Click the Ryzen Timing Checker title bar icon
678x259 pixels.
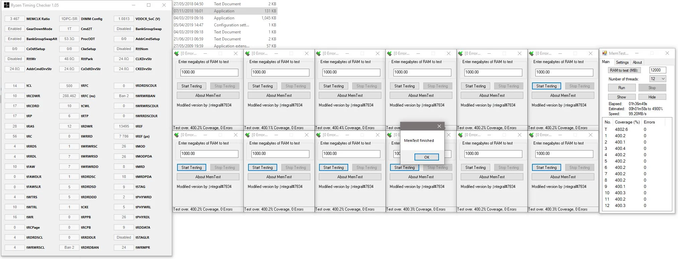pyautogui.click(x=7, y=5)
